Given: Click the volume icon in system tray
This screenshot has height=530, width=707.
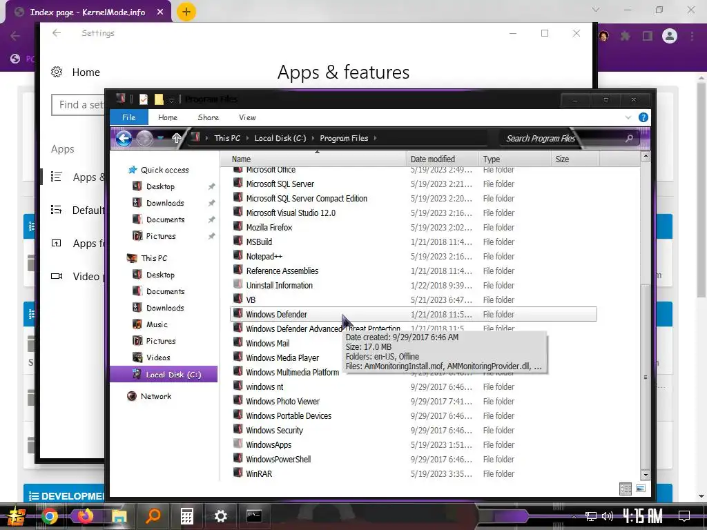Looking at the screenshot, I should [608, 516].
